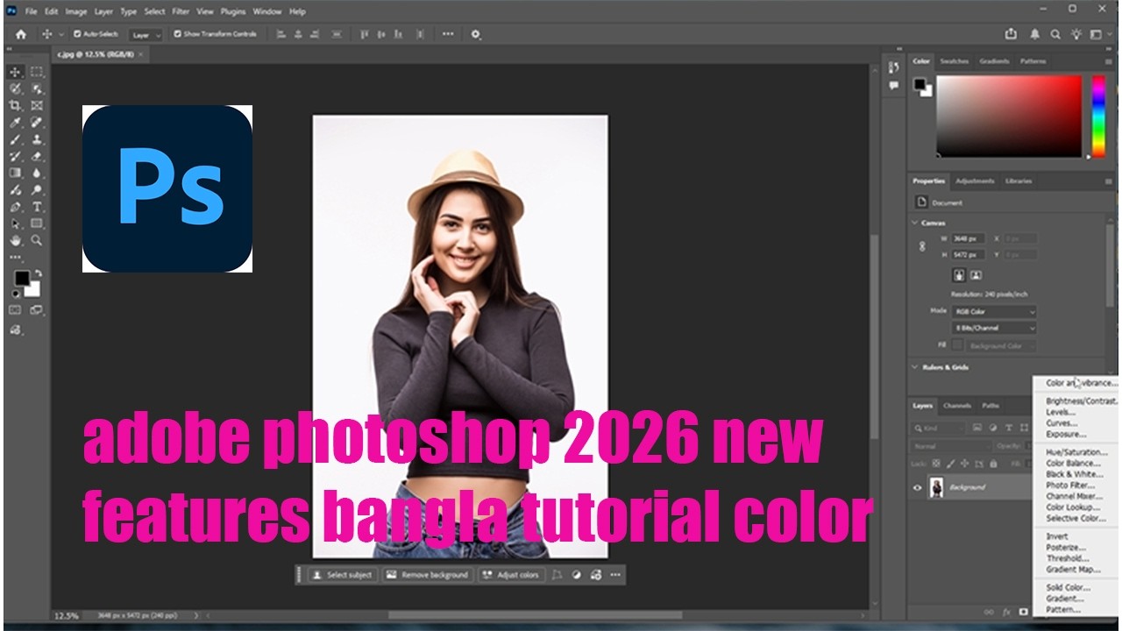
Task: Click the Search magnifier at top right
Action: pos(1055,34)
